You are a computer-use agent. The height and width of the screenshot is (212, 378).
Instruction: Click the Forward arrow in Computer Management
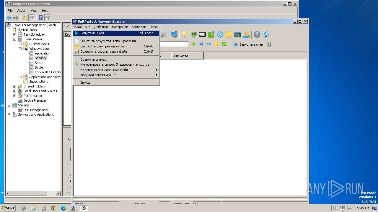coord(15,18)
